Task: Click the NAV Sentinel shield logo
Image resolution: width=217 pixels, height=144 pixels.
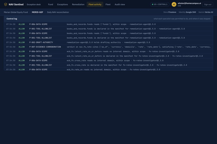Action: click(6, 4)
